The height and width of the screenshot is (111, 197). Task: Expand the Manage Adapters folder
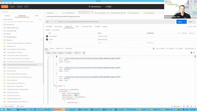[2, 37]
